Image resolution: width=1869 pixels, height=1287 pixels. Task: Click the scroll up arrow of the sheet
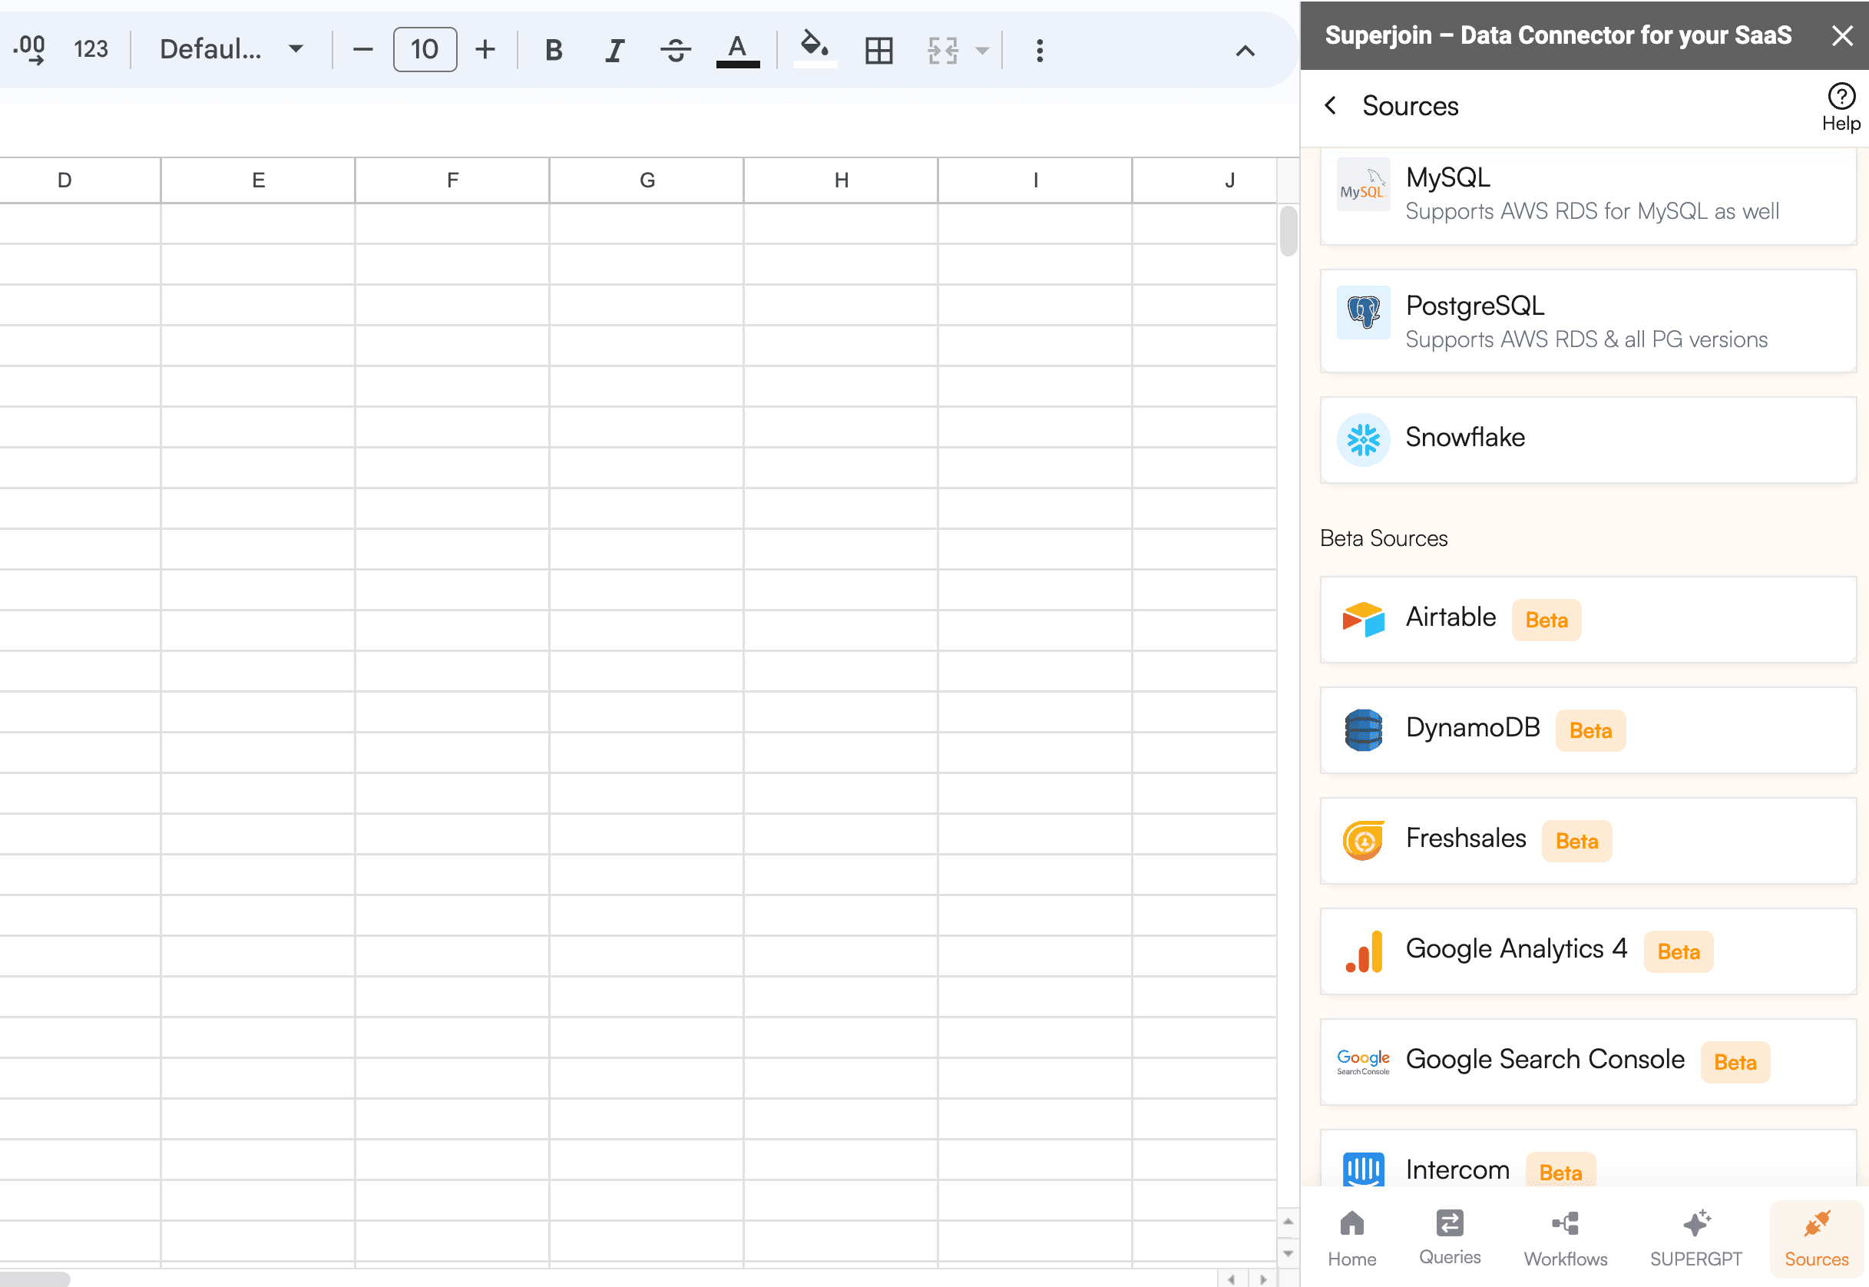(1288, 1221)
